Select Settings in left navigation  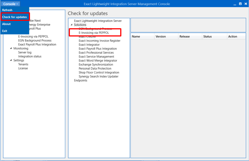[x=19, y=60]
